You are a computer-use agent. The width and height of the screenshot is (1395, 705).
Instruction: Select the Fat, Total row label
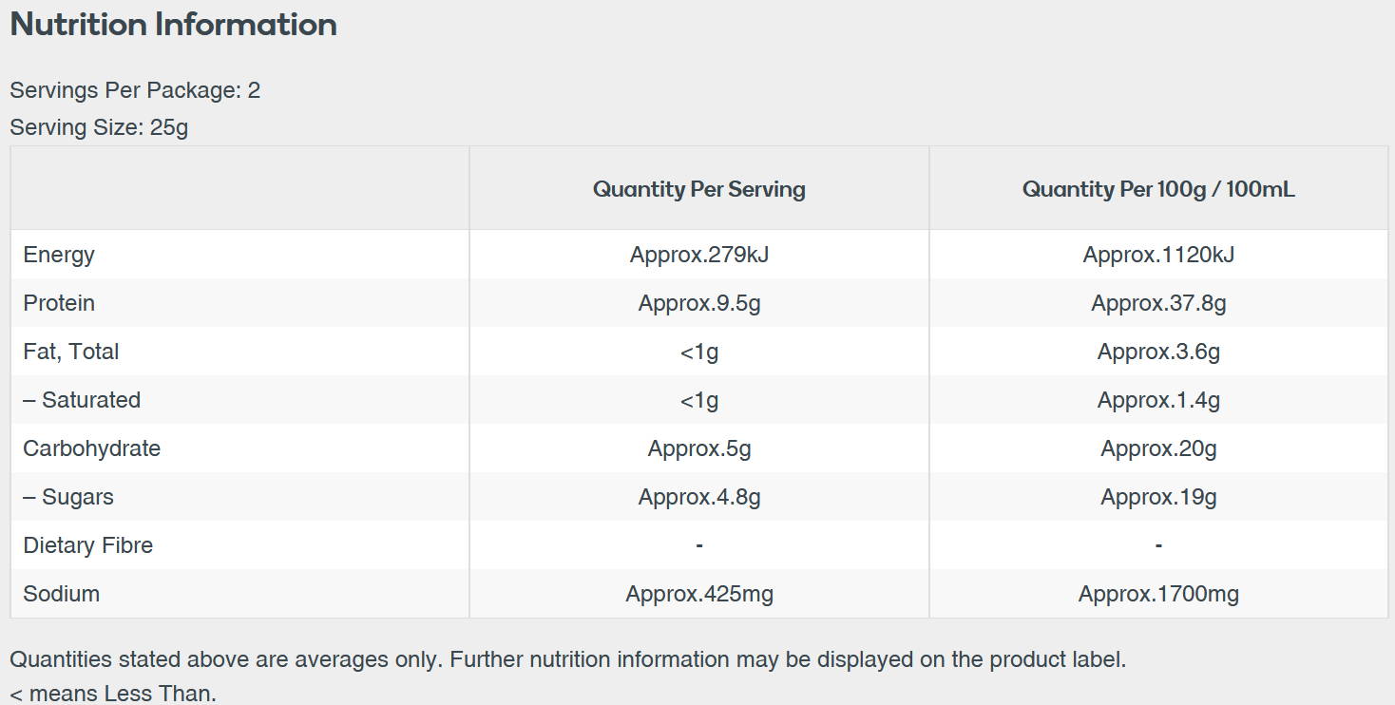[71, 352]
